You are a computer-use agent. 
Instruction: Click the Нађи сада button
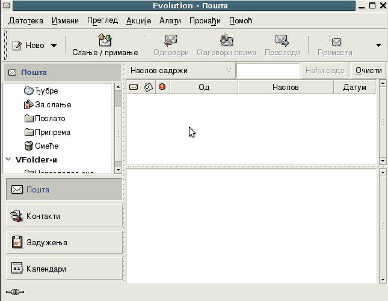tap(325, 71)
